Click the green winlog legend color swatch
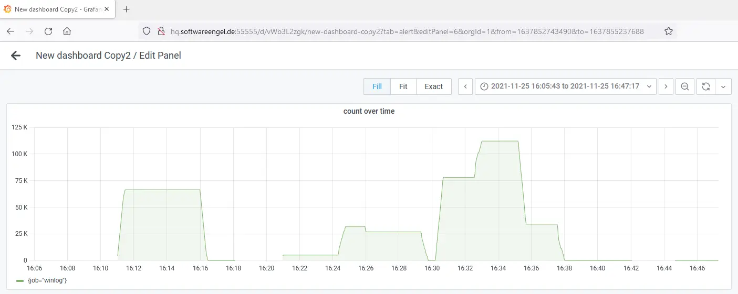Screen dimensions: 738x294 pos(20,281)
